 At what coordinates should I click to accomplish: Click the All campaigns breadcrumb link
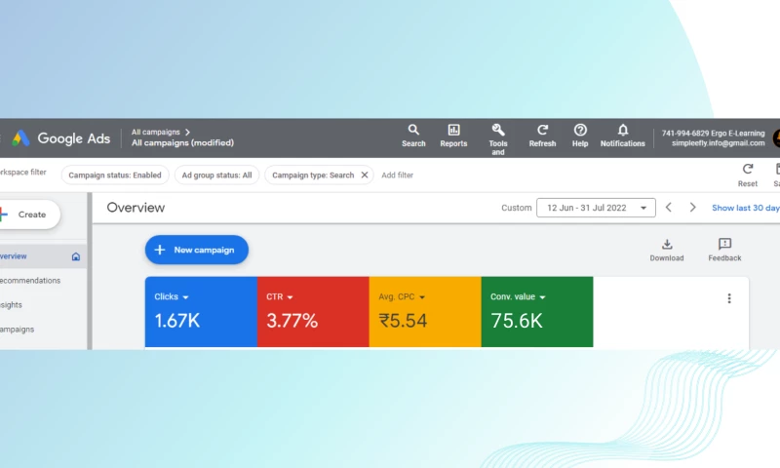click(x=155, y=132)
